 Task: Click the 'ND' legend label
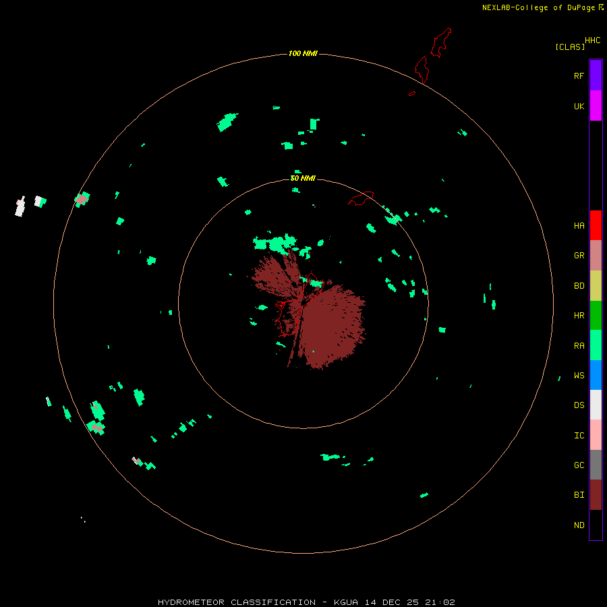pyautogui.click(x=579, y=525)
